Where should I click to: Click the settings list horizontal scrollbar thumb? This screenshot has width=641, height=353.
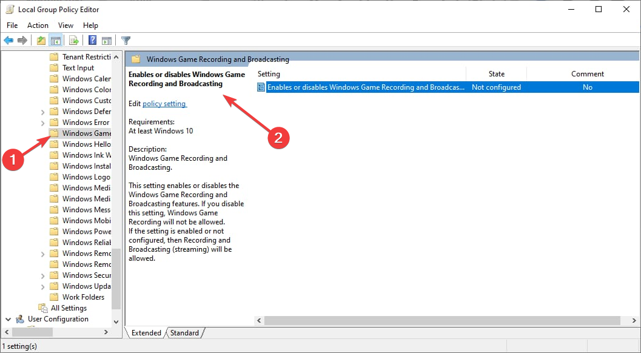pos(442,321)
